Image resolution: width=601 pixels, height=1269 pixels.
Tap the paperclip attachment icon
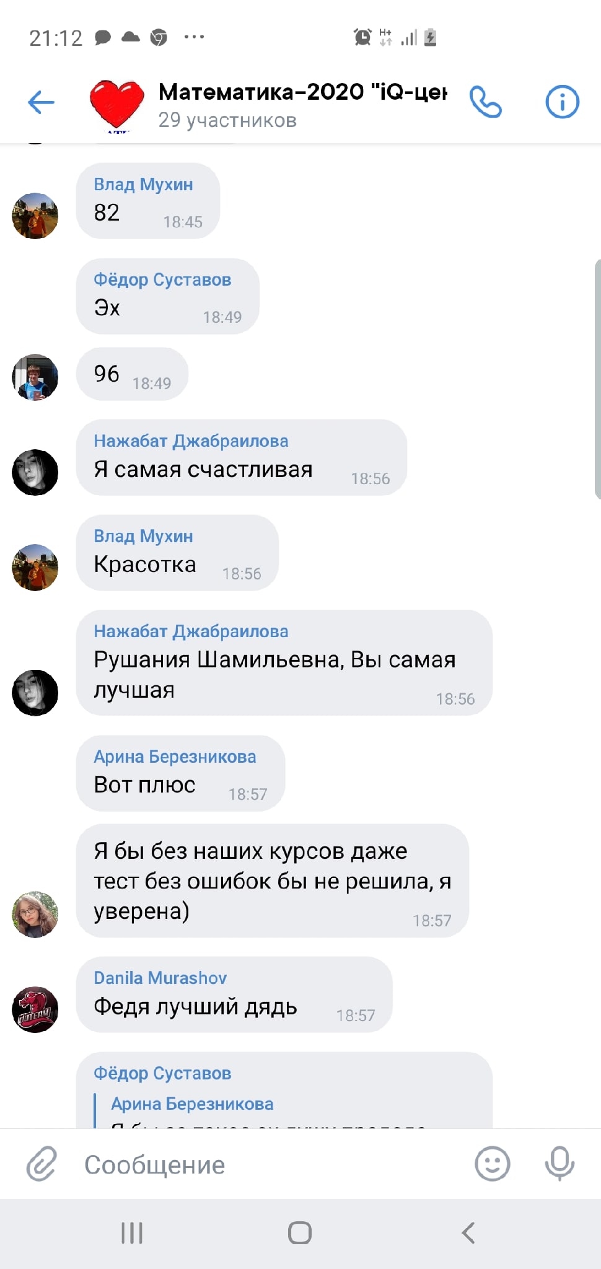pos(42,1163)
